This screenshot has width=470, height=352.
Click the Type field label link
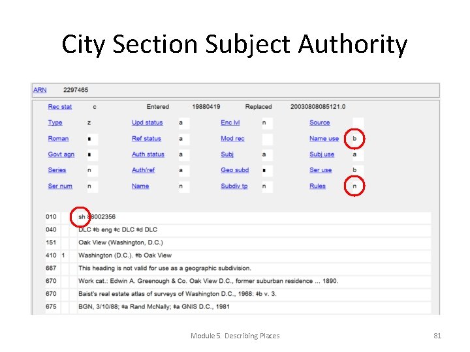click(x=55, y=123)
